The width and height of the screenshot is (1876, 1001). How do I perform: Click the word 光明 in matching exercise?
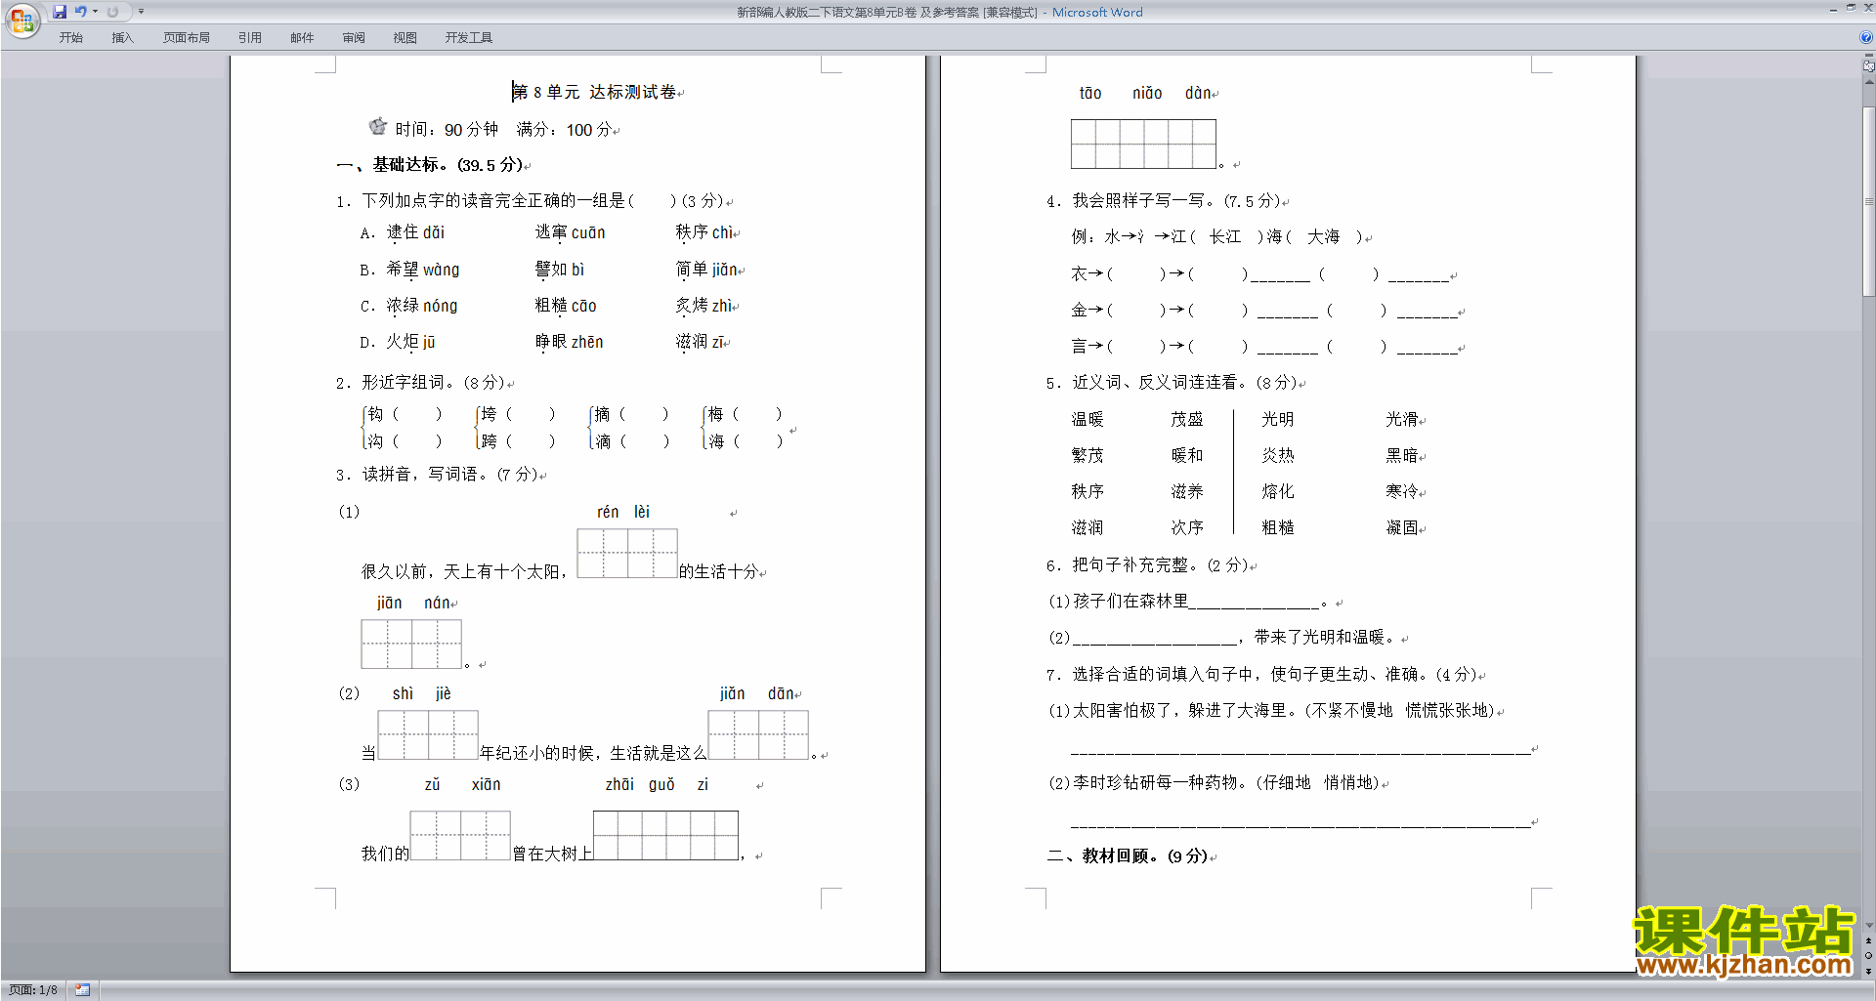pos(1278,420)
